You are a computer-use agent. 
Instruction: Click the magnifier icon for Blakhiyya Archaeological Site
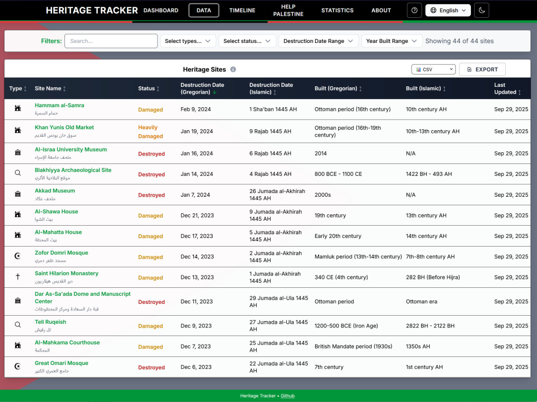(x=18, y=173)
